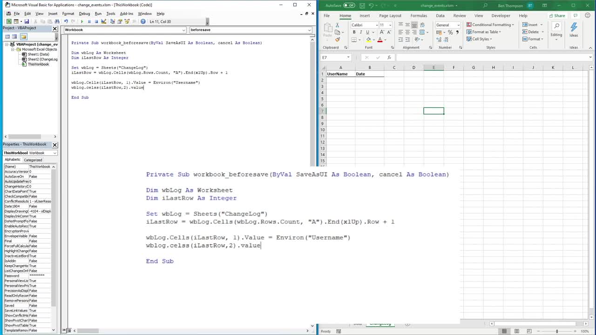Open the beforesave procedure dropdown
This screenshot has width=596, height=335.
click(x=309, y=30)
